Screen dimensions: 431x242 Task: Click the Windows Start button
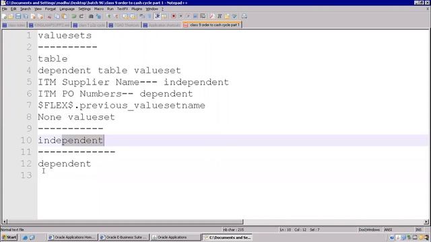[x=9, y=237]
